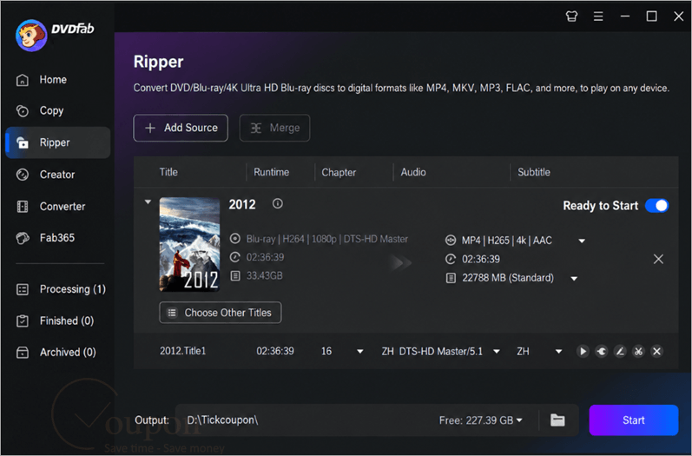Click the Title column header
The image size is (692, 456).
click(x=168, y=172)
